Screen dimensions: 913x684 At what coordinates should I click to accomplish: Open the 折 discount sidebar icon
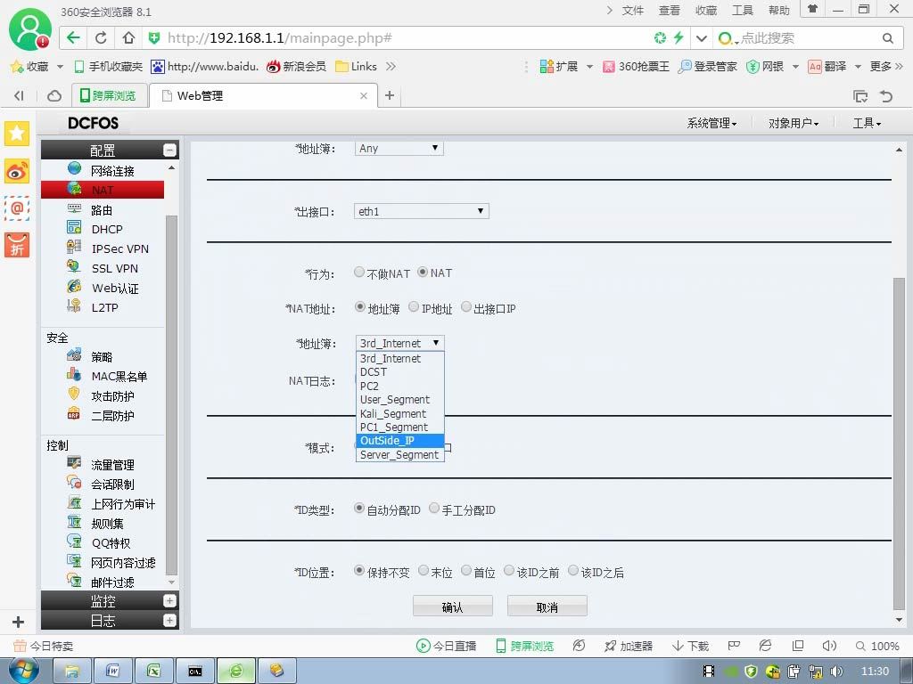[x=17, y=245]
